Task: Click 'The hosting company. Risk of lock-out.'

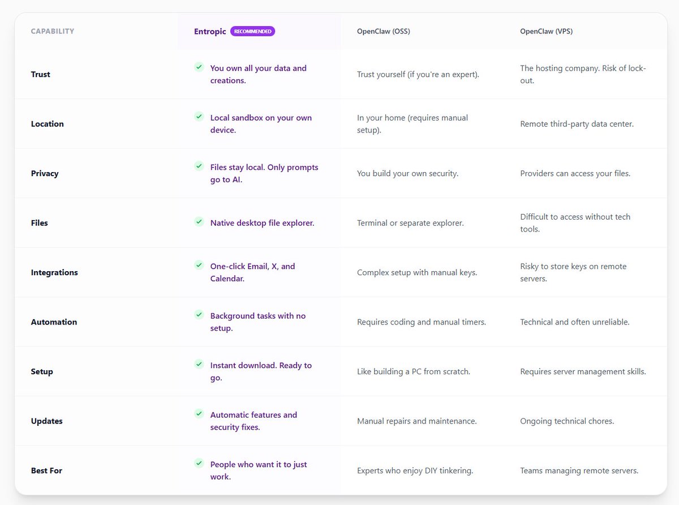Action: click(583, 74)
